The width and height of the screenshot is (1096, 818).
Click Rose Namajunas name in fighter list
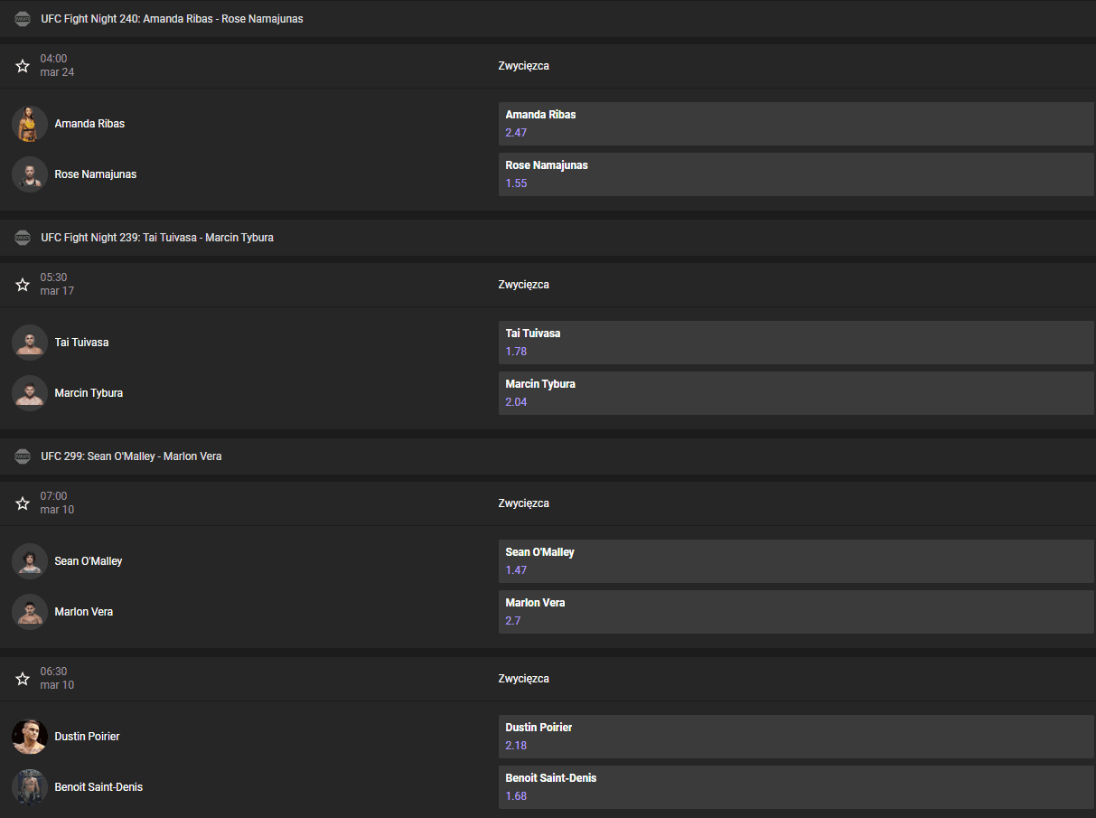pos(96,174)
